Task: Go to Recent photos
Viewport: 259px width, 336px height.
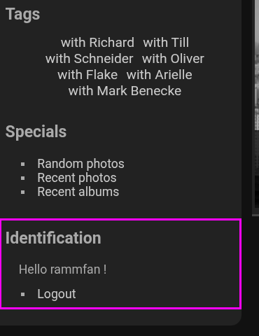Action: click(x=77, y=178)
